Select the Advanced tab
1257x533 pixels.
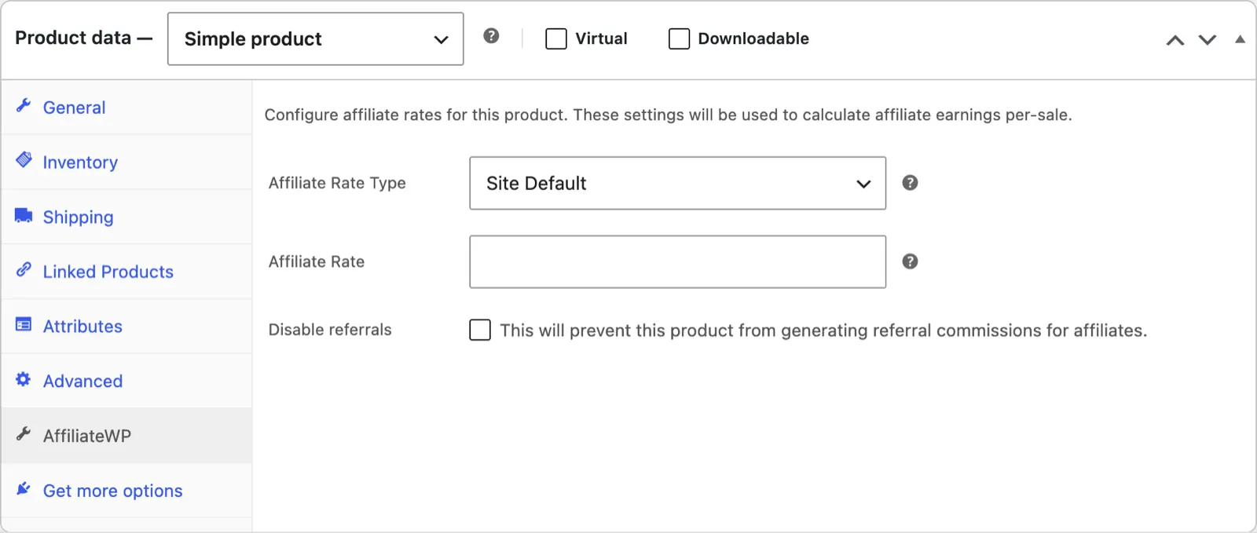[126, 381]
